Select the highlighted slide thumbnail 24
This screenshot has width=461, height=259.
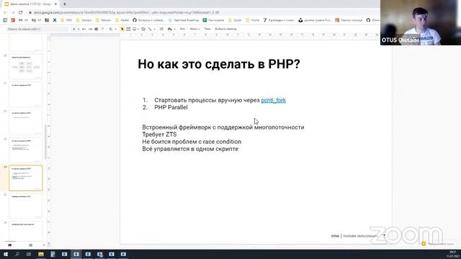(26, 178)
